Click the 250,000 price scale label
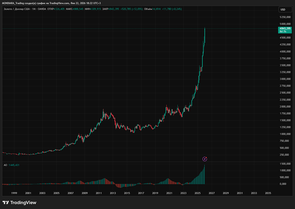This screenshot has height=209, width=295. click(x=285, y=155)
